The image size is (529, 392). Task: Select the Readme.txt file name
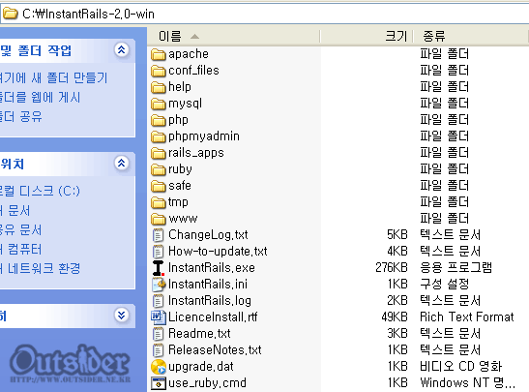click(x=199, y=334)
